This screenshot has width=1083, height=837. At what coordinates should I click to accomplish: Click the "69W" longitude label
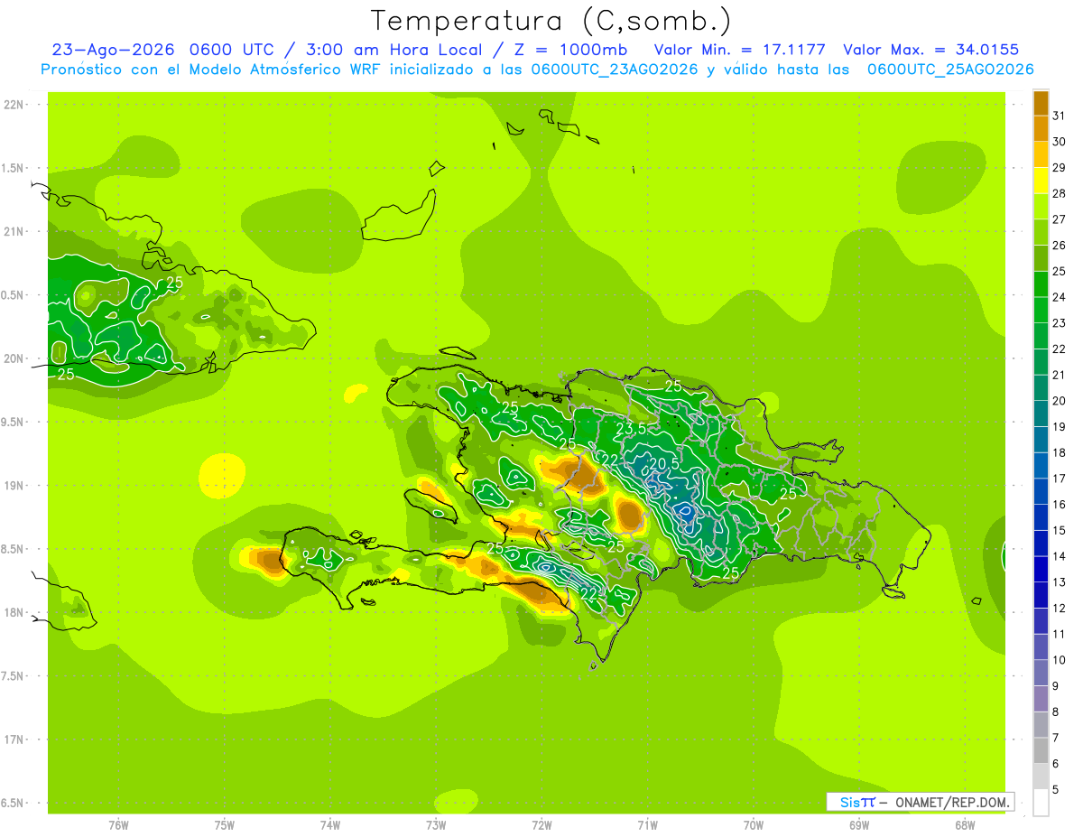pos(858,825)
